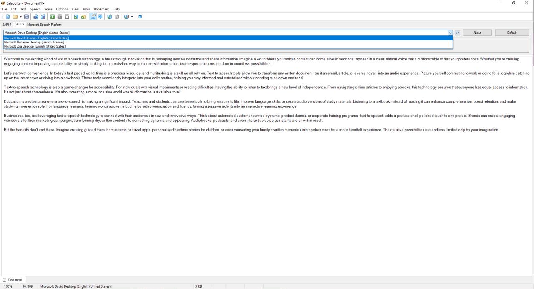Click the About button
The height and width of the screenshot is (289, 534).
point(477,33)
